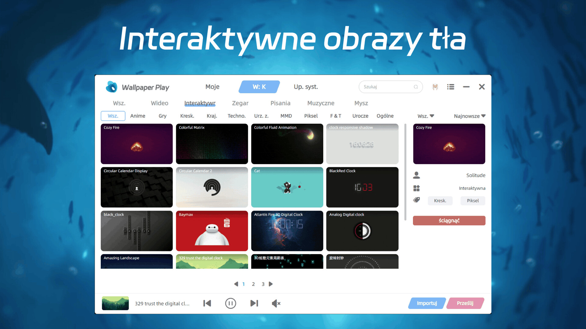Switch to the Zegar tab
The width and height of the screenshot is (586, 329).
(240, 103)
